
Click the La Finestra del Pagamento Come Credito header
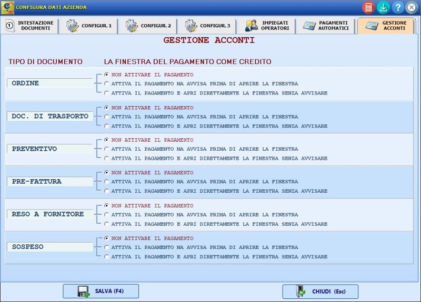(187, 61)
